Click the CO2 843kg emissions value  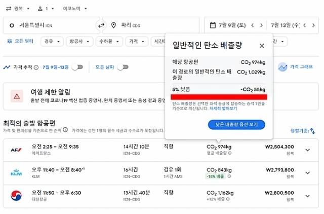219,170
